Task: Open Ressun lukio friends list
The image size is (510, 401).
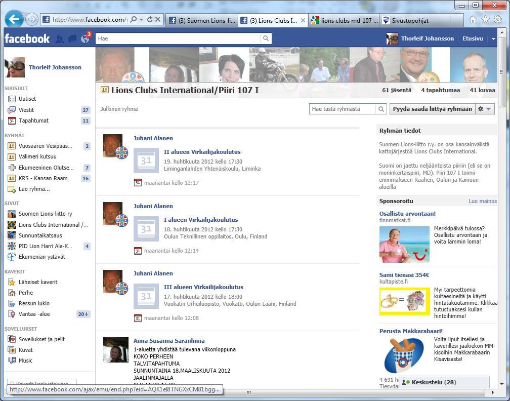Action: click(x=34, y=303)
